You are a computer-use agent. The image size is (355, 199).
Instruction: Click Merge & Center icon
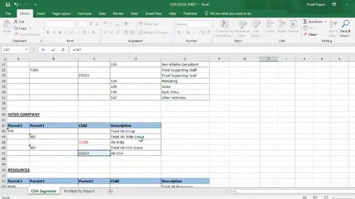point(140,33)
